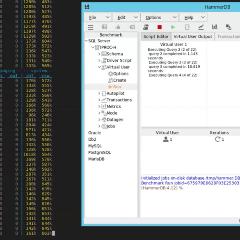Click the mode overlapping squares icon
Image resolution: width=240 pixels, height=240 pixels.
point(229,27)
